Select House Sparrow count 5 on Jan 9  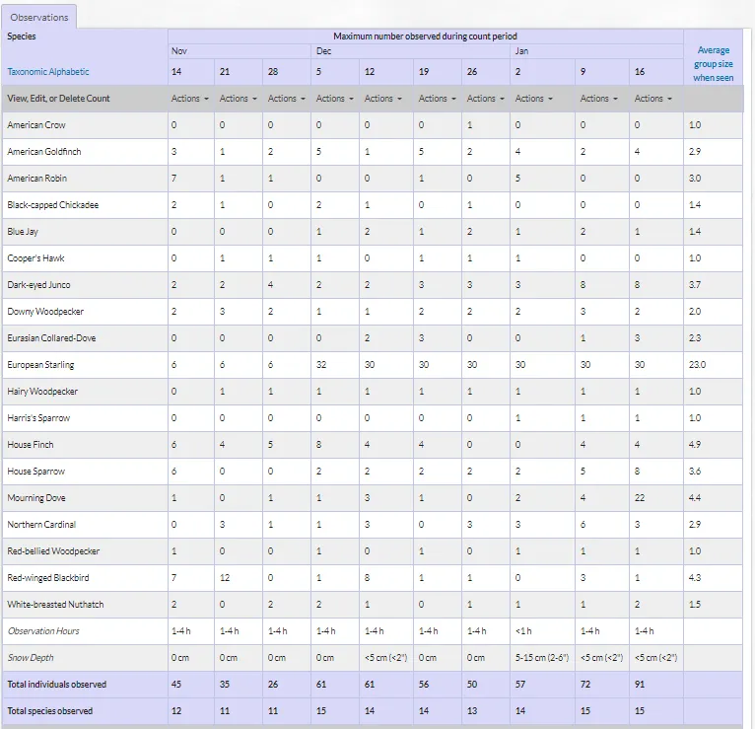[x=583, y=472]
